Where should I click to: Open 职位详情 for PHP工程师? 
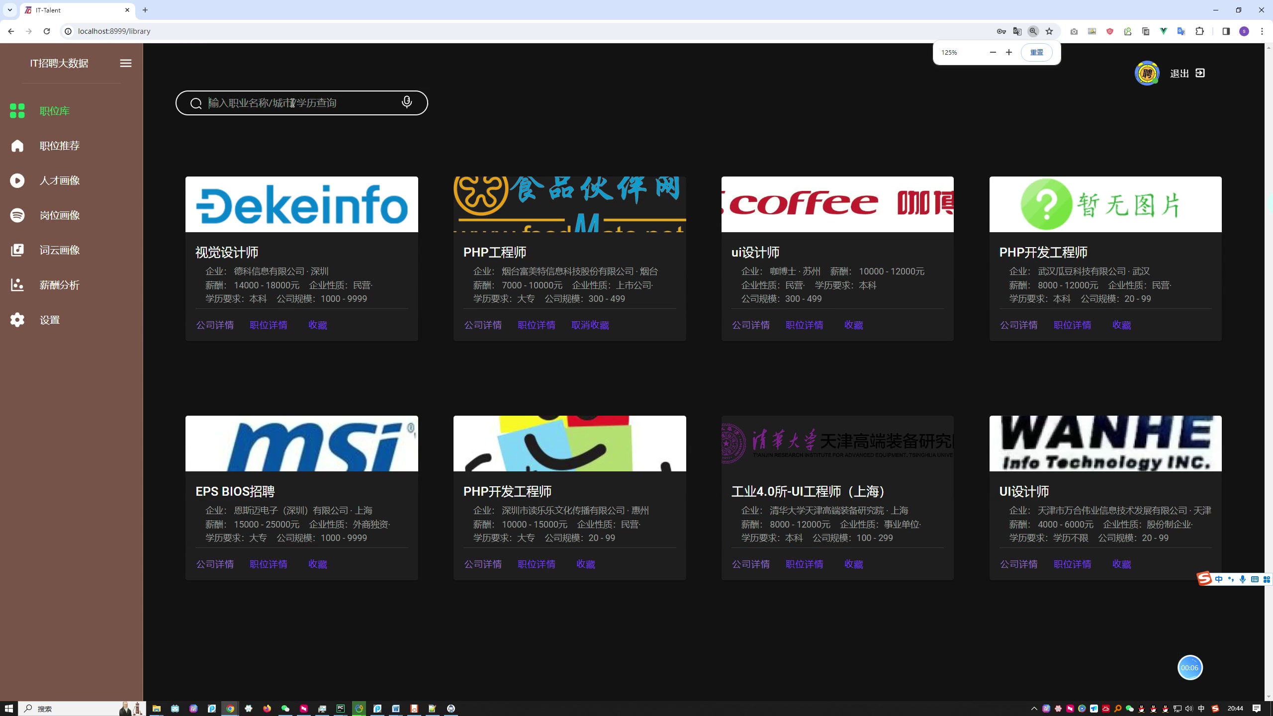537,325
